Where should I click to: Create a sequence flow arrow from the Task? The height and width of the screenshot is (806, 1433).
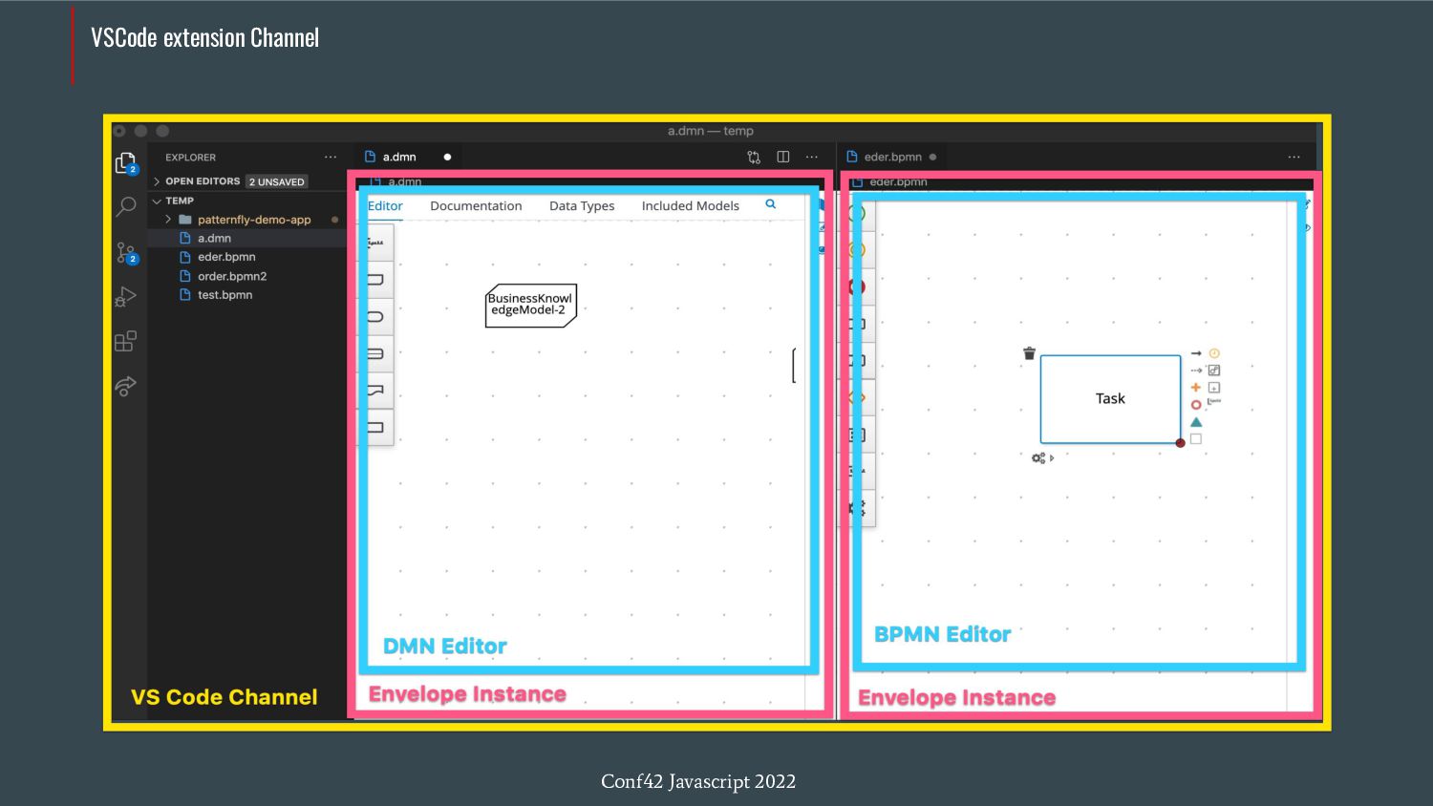pyautogui.click(x=1196, y=353)
